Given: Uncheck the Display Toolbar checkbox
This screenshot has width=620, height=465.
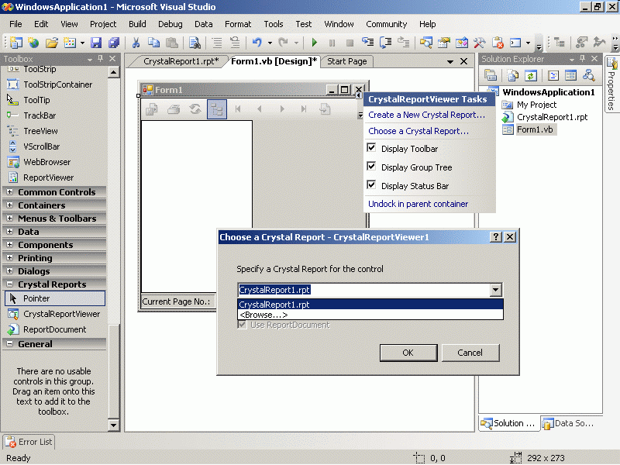Looking at the screenshot, I should [x=371, y=148].
